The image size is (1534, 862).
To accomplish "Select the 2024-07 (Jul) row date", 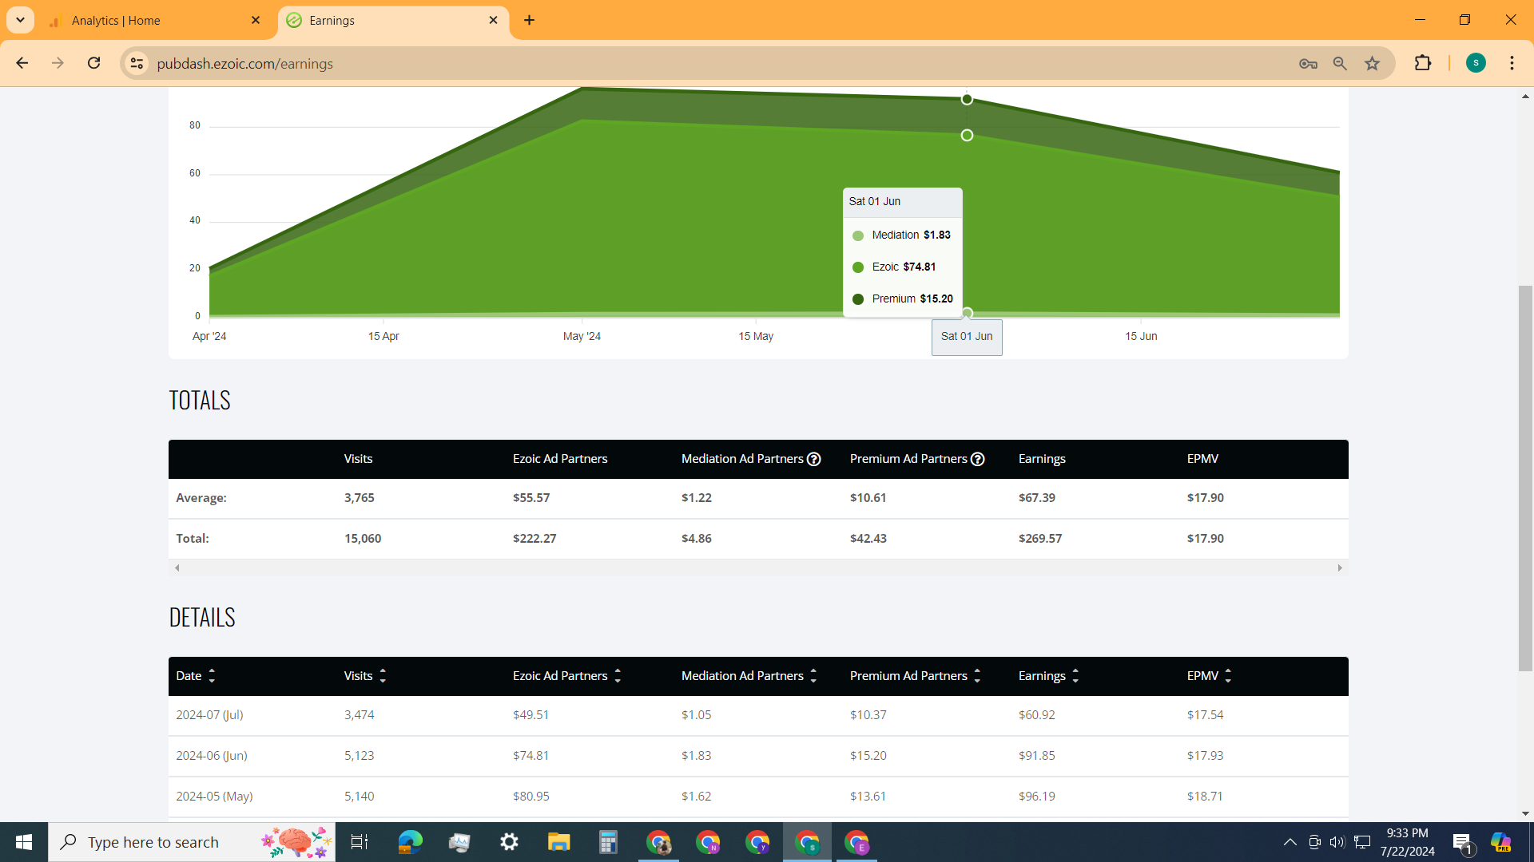I will pos(209,715).
